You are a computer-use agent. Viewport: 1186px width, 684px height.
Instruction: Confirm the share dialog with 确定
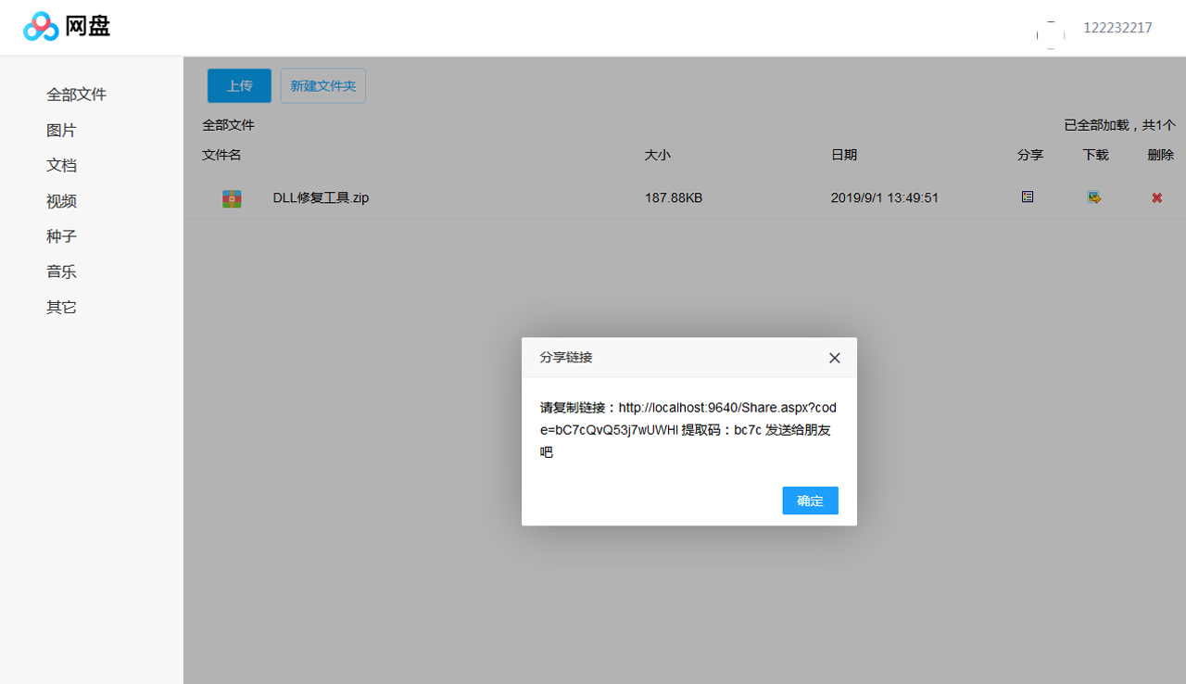click(x=810, y=500)
